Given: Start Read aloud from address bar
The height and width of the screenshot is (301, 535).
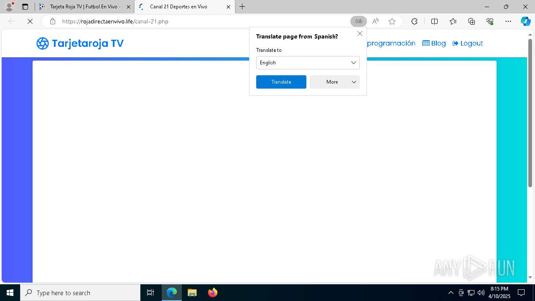Looking at the screenshot, I should 375,21.
